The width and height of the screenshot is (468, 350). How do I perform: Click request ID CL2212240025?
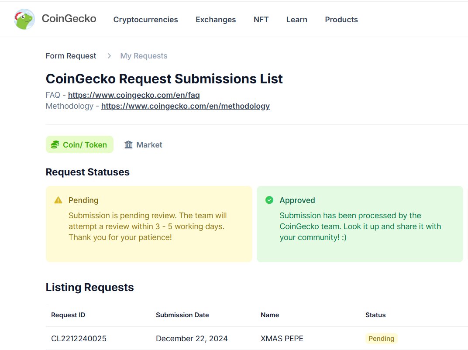(x=79, y=339)
